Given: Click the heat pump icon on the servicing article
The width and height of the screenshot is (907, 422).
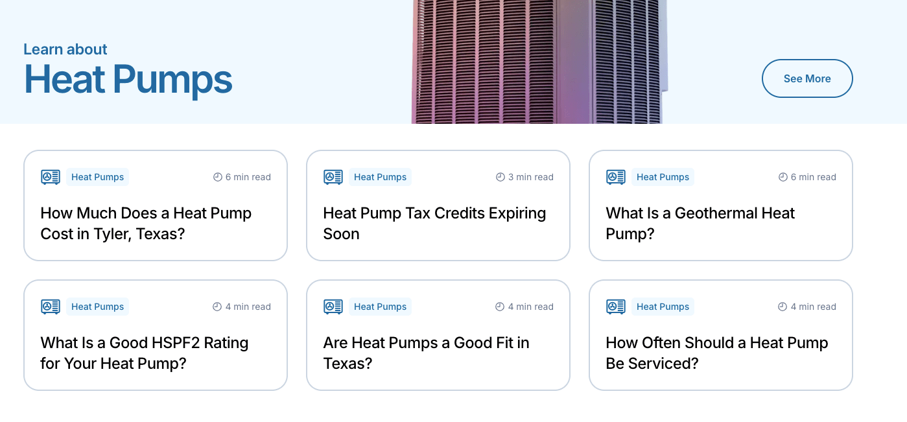Looking at the screenshot, I should click(615, 306).
